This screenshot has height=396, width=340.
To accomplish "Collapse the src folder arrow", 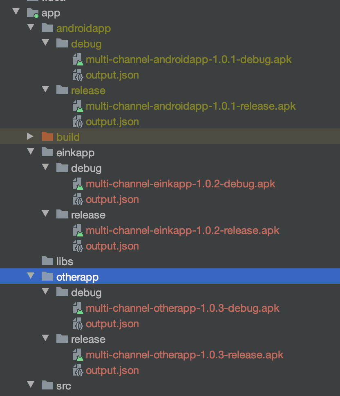I will click(x=31, y=385).
